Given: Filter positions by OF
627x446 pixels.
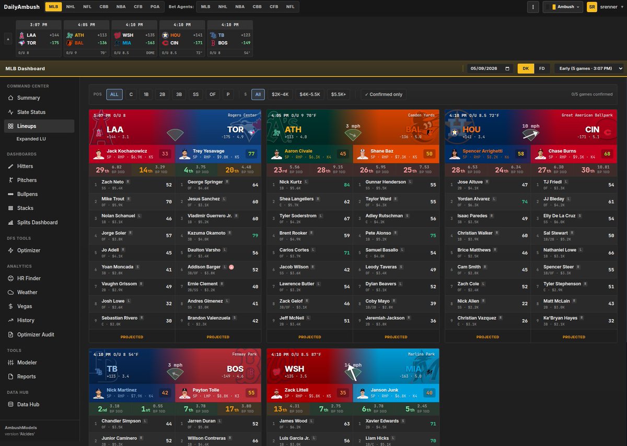Looking at the screenshot, I should [213, 94].
